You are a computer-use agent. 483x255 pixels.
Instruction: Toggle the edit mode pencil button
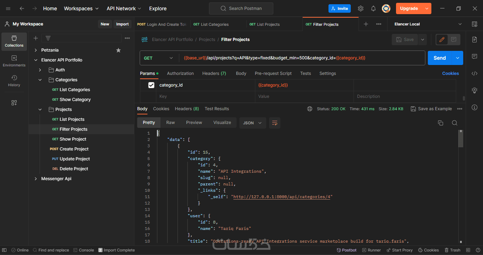click(x=442, y=40)
